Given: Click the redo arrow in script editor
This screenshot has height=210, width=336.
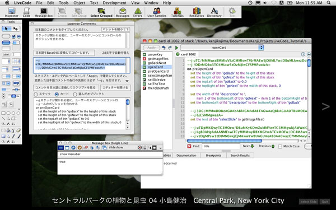Looking at the screenshot, I should point(170,48).
